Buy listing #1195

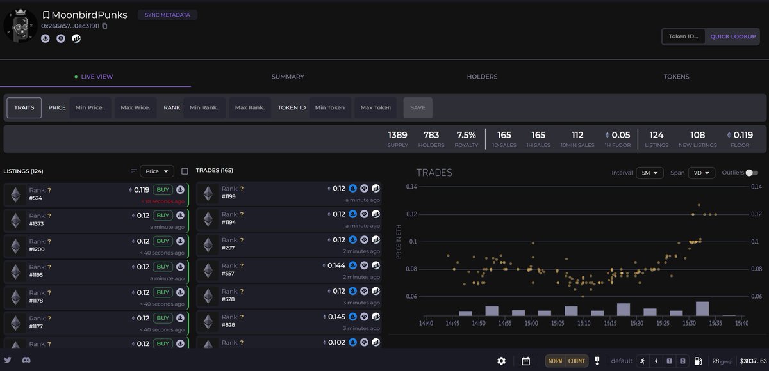[163, 267]
